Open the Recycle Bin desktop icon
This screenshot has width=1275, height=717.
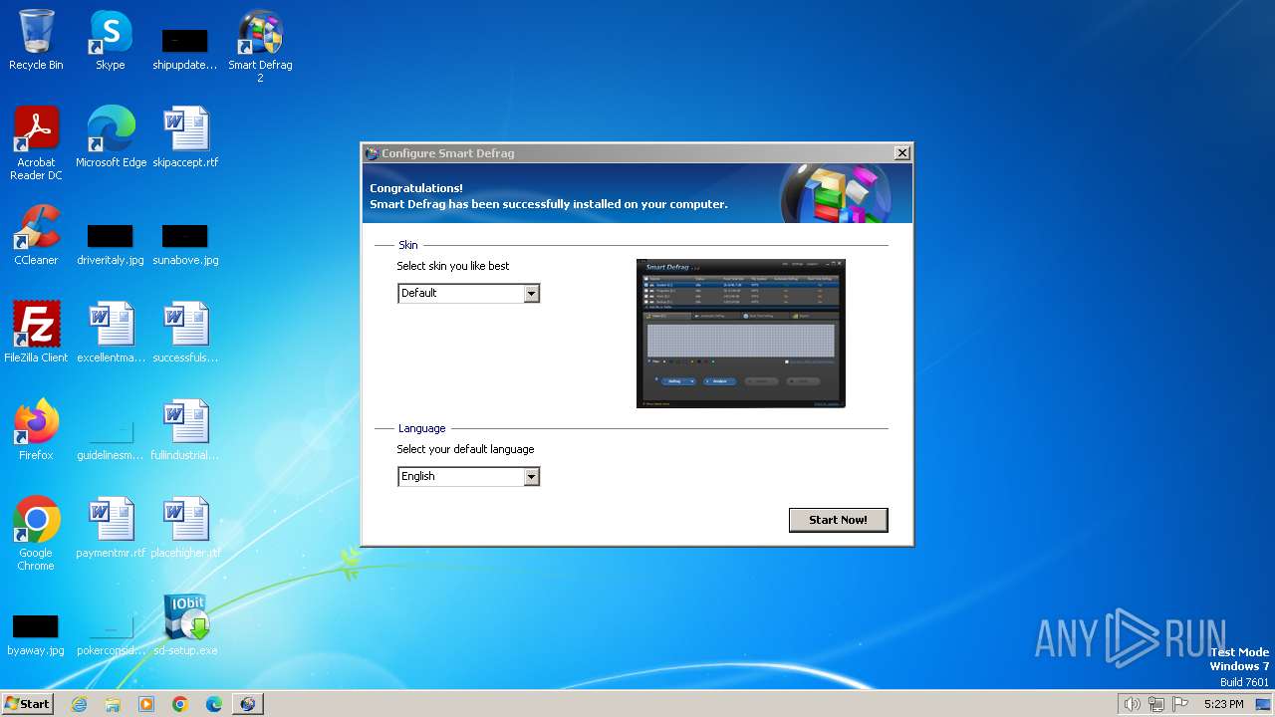coord(36,40)
